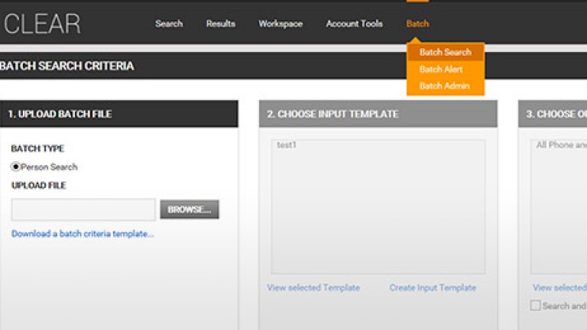This screenshot has height=330, width=587.
Task: Open the Account Tools menu
Action: [355, 24]
